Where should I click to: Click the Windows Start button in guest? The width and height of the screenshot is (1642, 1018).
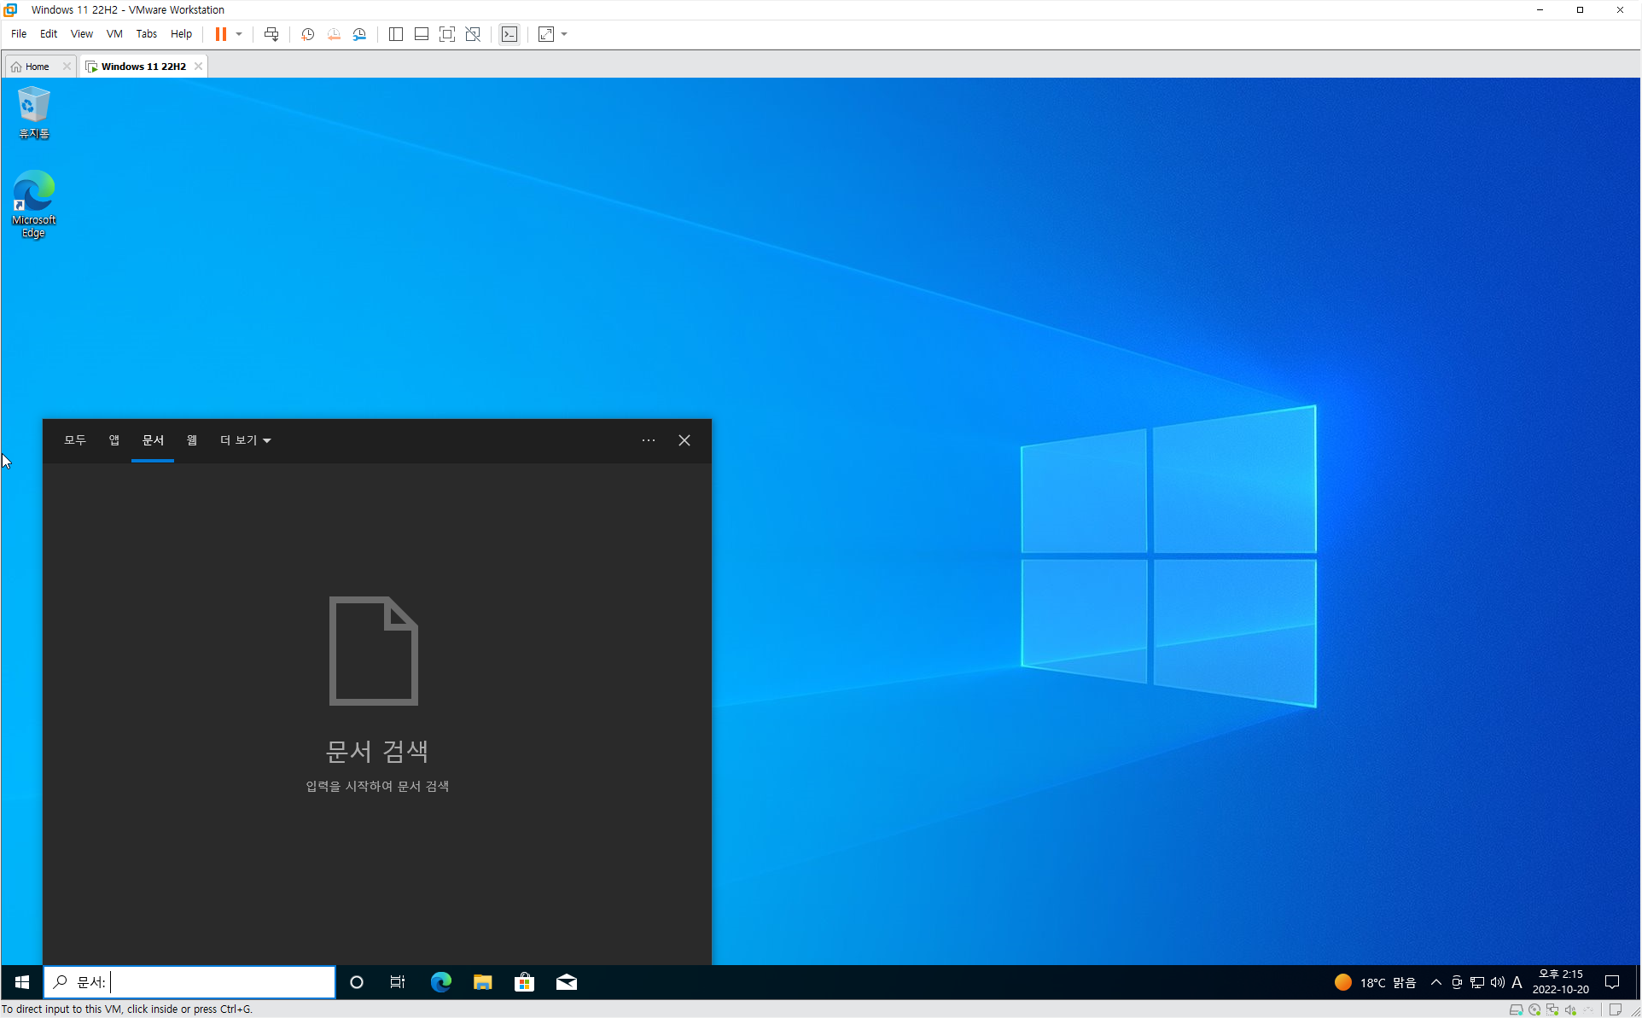22,982
